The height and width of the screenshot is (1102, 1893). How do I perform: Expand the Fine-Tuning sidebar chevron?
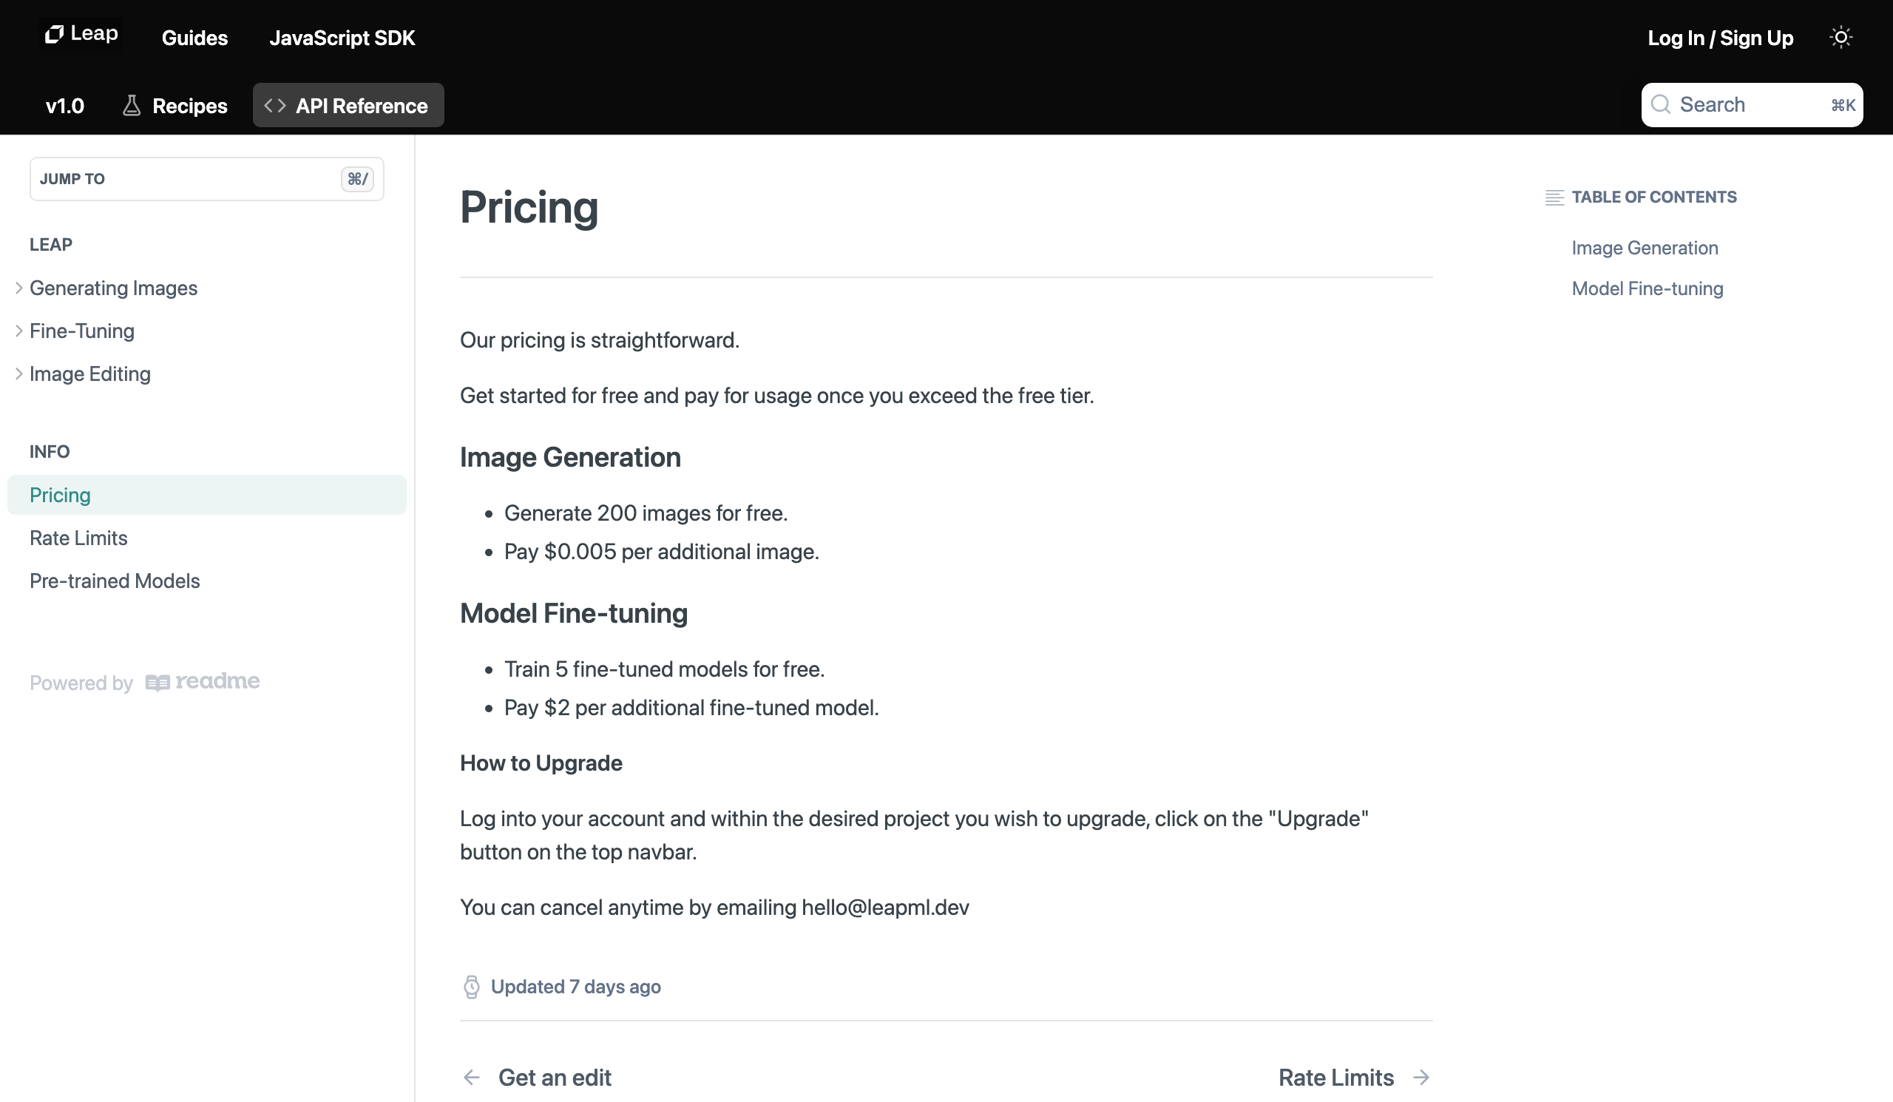[18, 331]
